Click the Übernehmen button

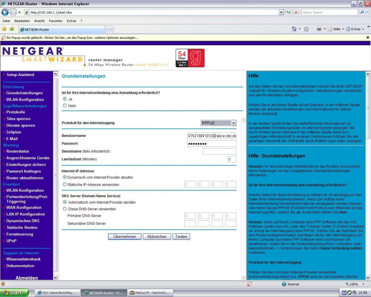point(125,237)
